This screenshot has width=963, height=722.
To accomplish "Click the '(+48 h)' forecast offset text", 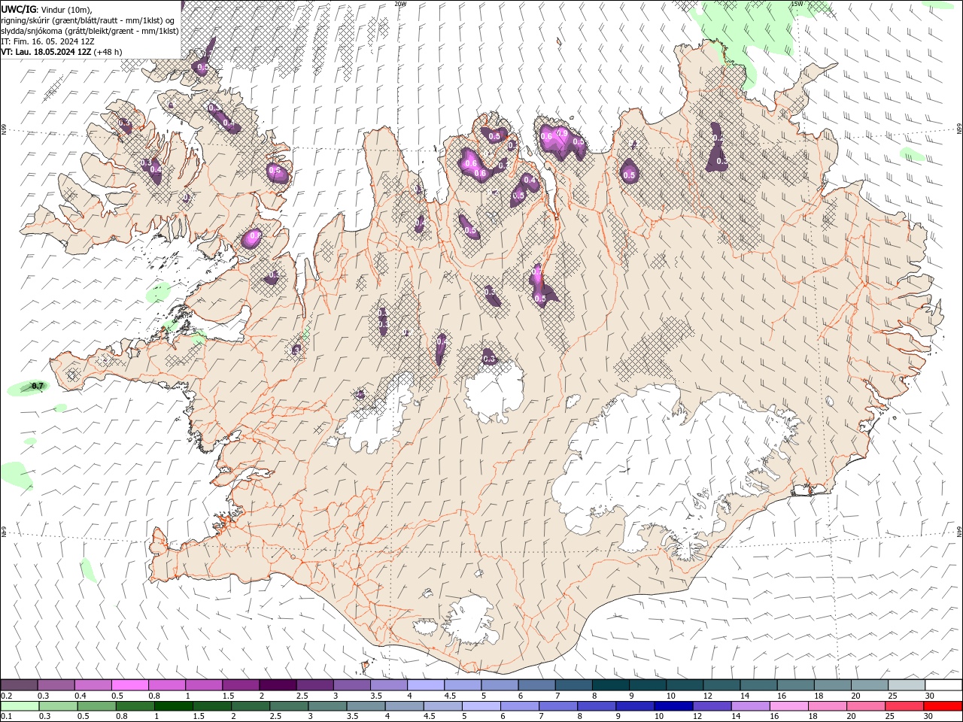I will pyautogui.click(x=108, y=52).
